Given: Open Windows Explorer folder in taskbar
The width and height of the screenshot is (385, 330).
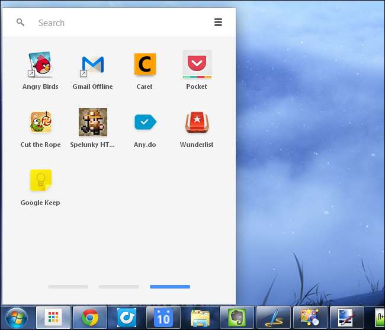Looking at the screenshot, I should (x=200, y=318).
